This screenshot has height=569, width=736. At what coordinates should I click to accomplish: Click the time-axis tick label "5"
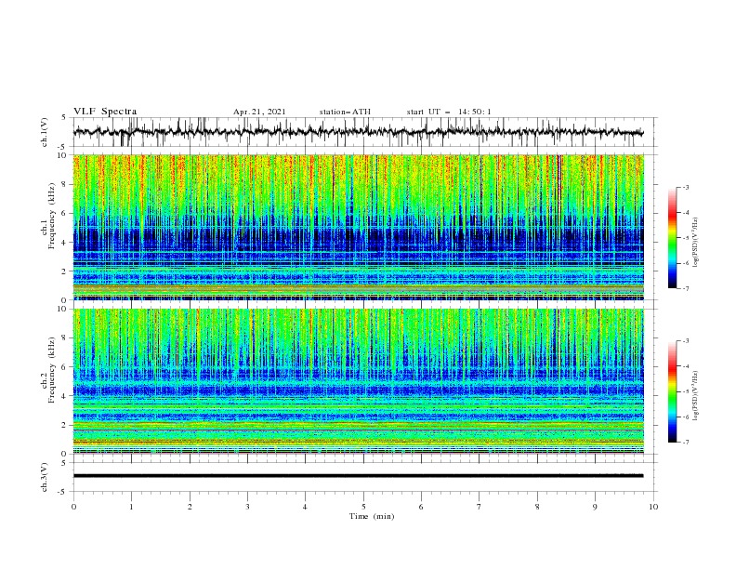coord(363,507)
